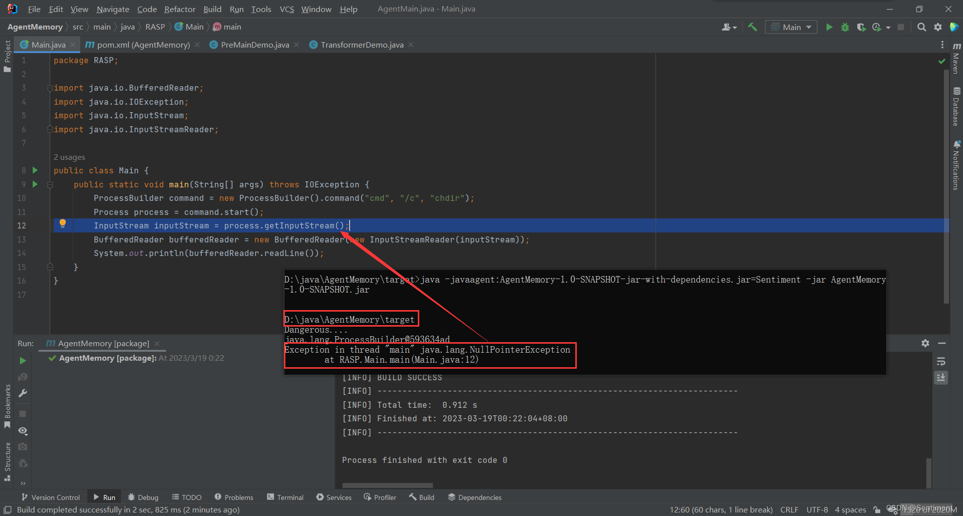
Task: Rerun AgentMemory package in Run panel
Action: [23, 361]
